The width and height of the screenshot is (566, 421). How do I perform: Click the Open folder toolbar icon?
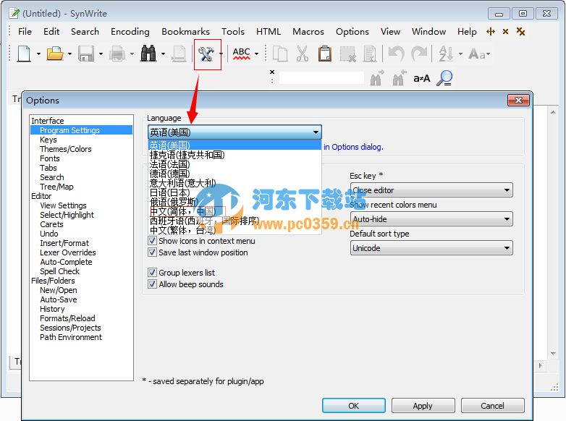click(x=55, y=54)
